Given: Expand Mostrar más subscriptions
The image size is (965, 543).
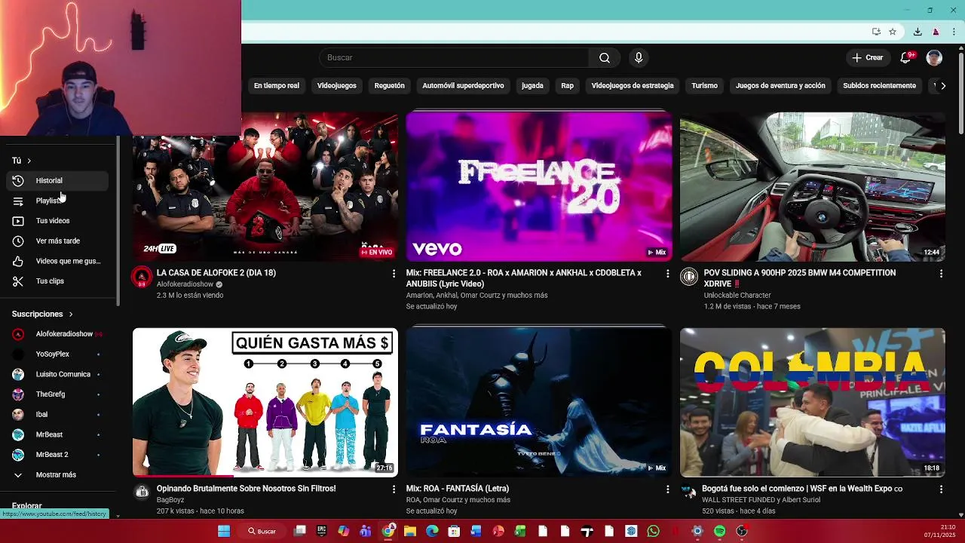Looking at the screenshot, I should tap(57, 475).
